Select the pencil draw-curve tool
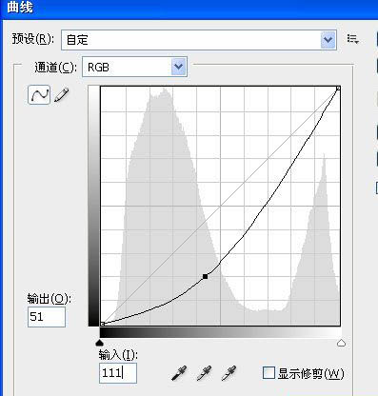 point(62,95)
